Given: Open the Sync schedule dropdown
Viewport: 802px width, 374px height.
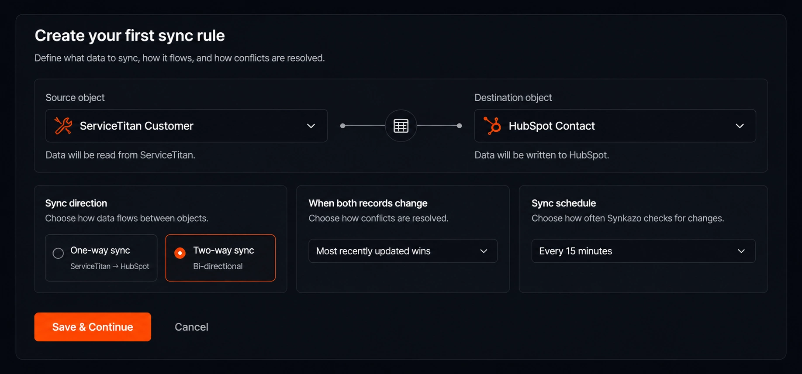Looking at the screenshot, I should [643, 251].
